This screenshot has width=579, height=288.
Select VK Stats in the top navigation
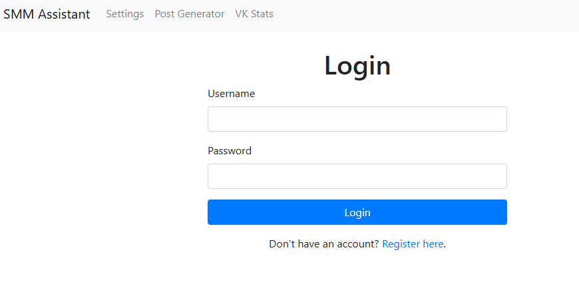[254, 14]
